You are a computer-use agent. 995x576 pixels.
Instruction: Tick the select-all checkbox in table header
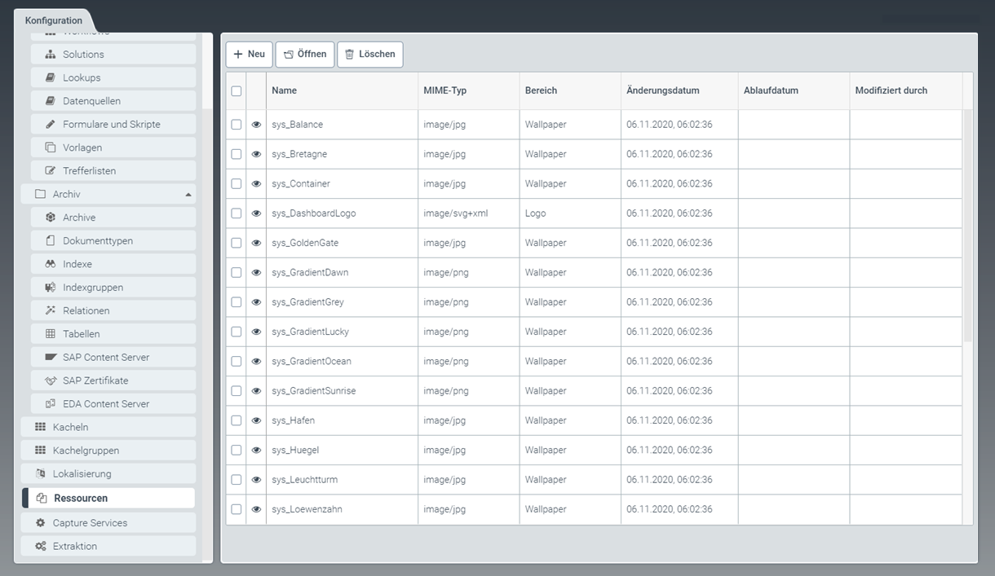(x=237, y=91)
